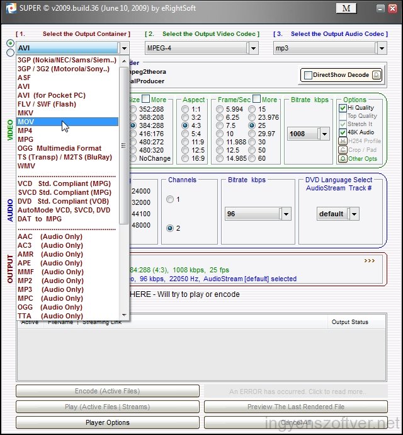Pick OGG (Audio Only) from list

coord(67,307)
